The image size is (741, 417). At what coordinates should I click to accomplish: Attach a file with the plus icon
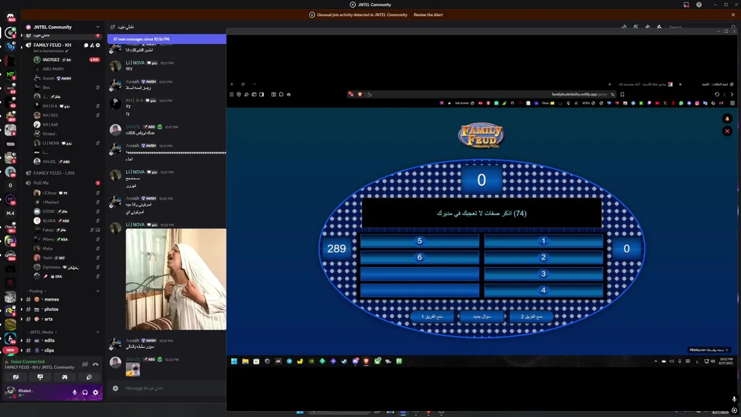click(x=115, y=388)
